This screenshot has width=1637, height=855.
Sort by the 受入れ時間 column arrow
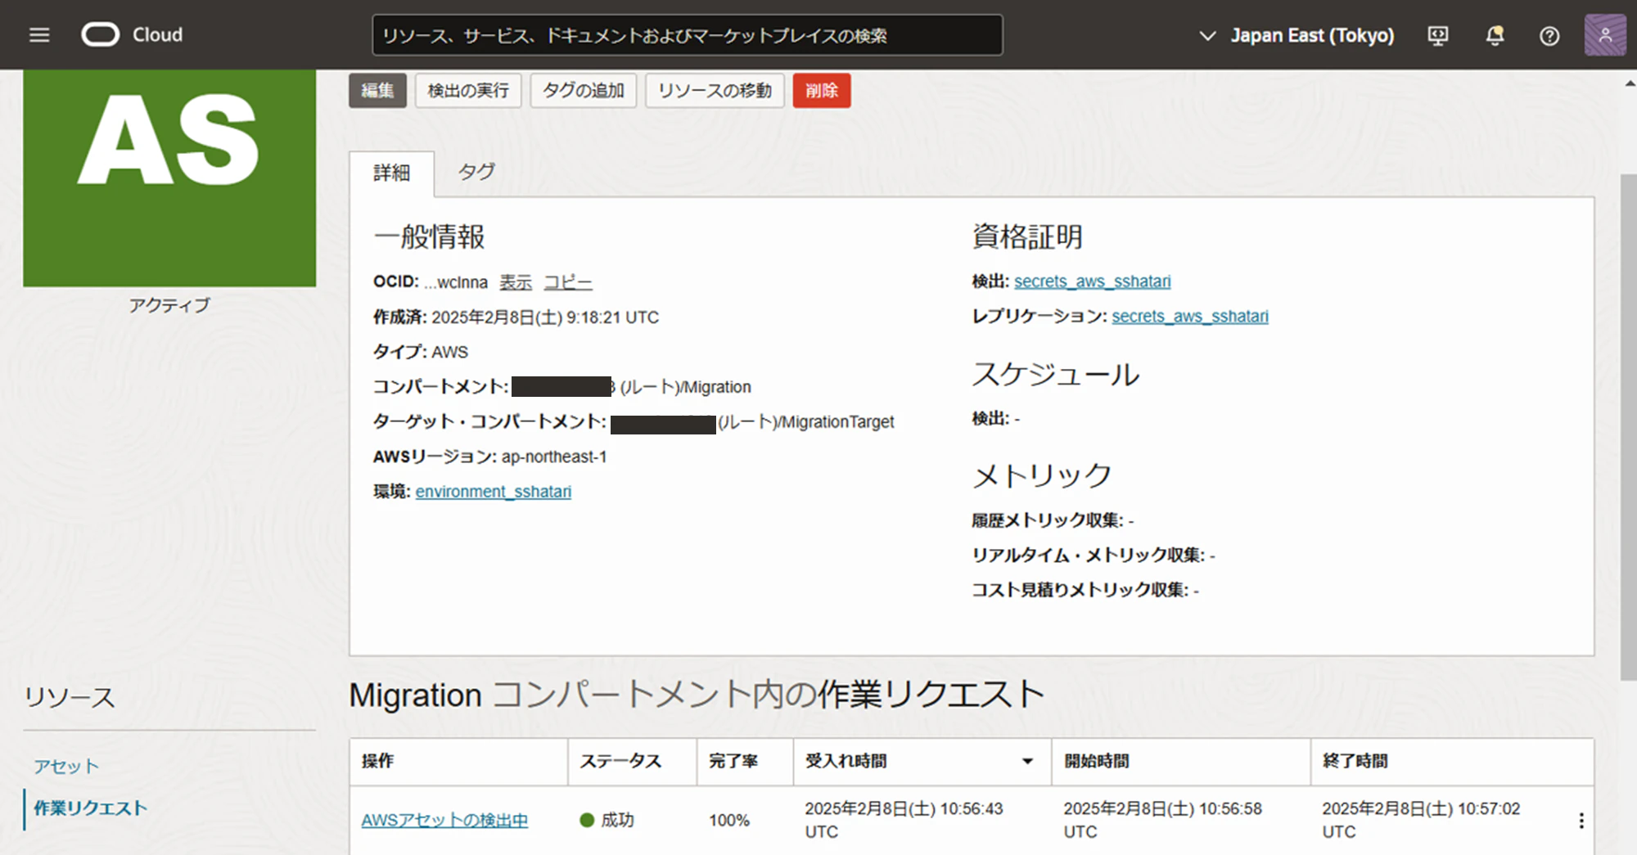pyautogui.click(x=1027, y=762)
